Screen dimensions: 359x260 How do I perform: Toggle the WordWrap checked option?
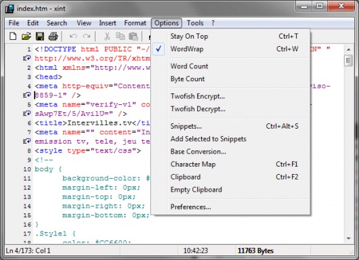231,49
